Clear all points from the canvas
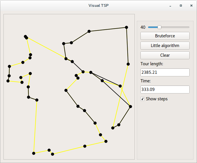 (165, 55)
